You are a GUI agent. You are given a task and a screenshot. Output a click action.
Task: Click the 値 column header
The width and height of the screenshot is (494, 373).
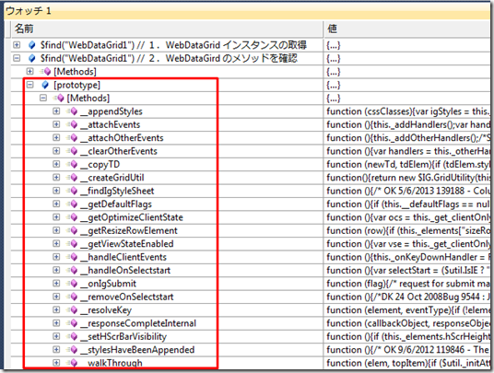[x=408, y=29]
